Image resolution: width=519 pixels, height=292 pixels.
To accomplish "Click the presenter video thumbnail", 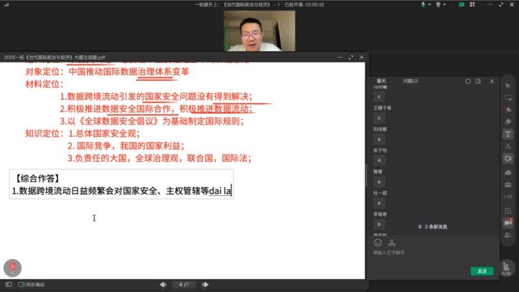I will pyautogui.click(x=259, y=31).
